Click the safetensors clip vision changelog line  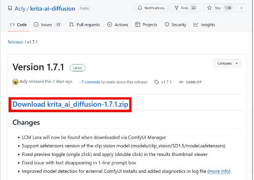click(123, 146)
